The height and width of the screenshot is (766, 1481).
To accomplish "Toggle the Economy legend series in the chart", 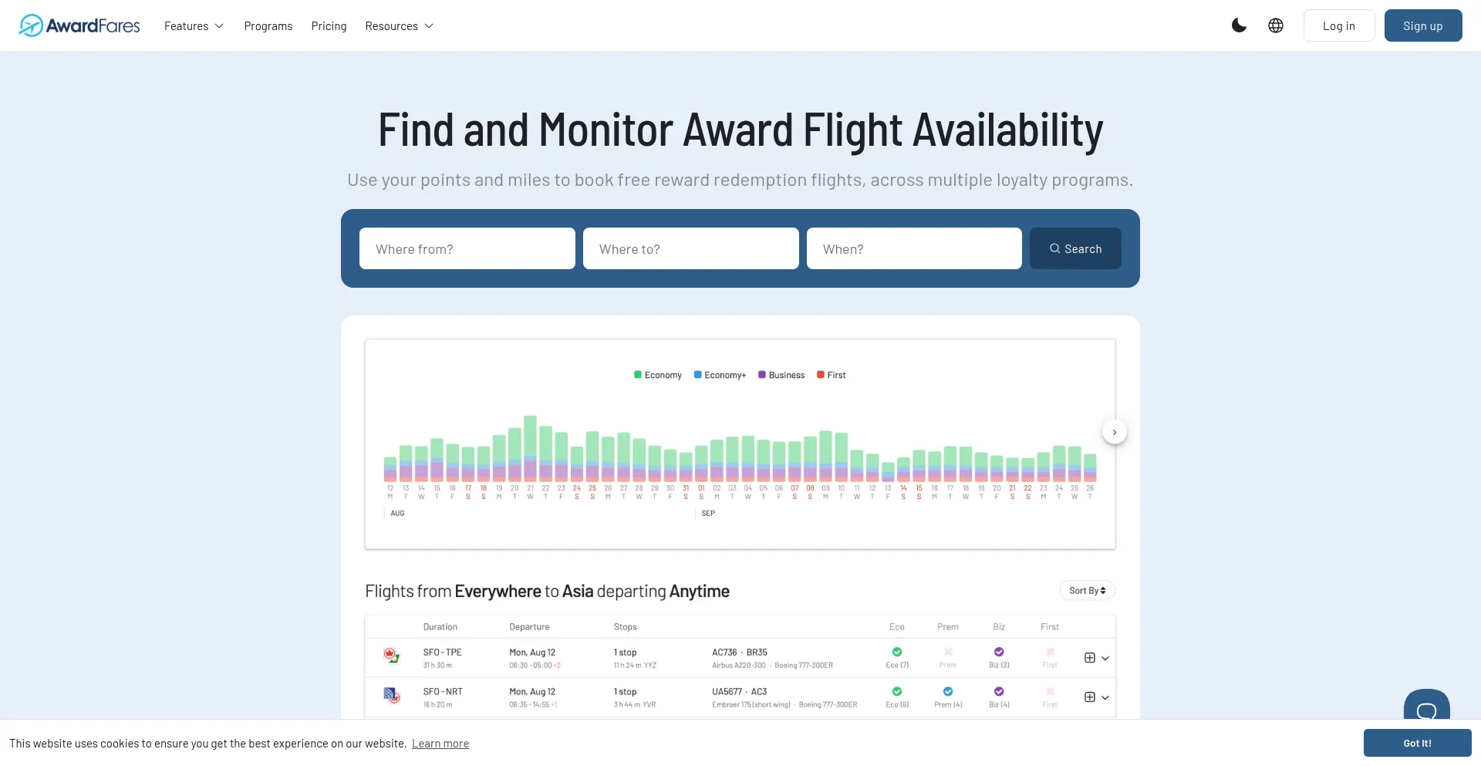I will [x=658, y=375].
